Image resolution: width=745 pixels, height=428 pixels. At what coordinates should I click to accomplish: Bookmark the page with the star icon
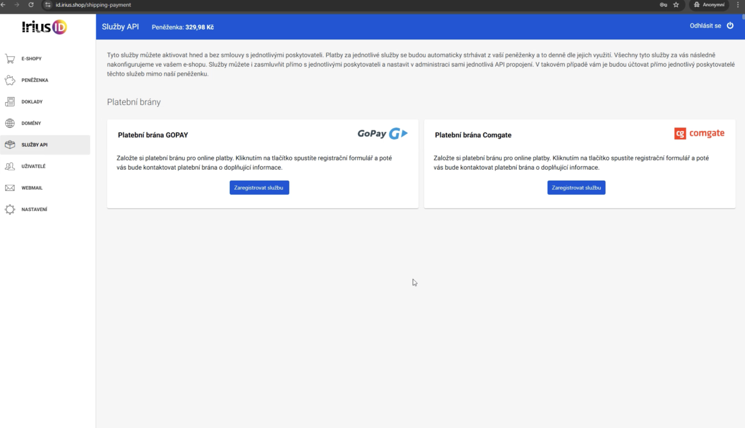[x=676, y=5]
